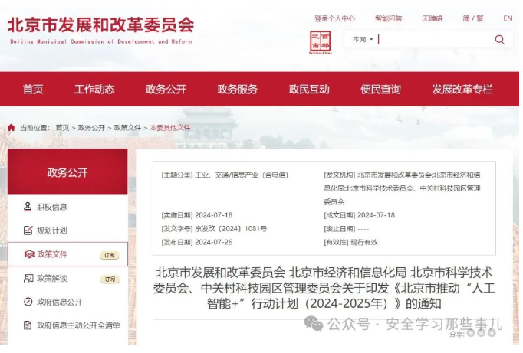This screenshot has height=353, width=523.
Task: Click the home icon in breadcrumb
Action: 11,128
